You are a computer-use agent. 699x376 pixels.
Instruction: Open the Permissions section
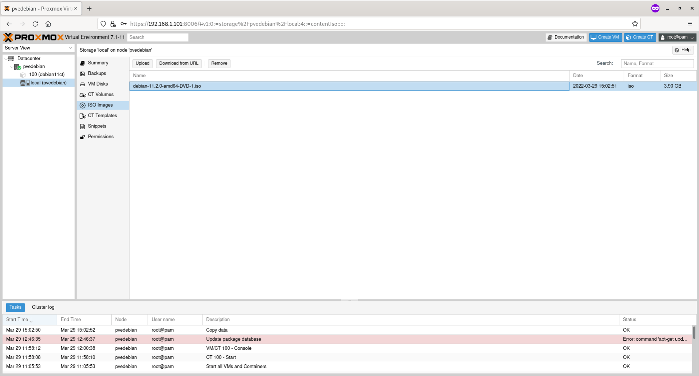(100, 136)
